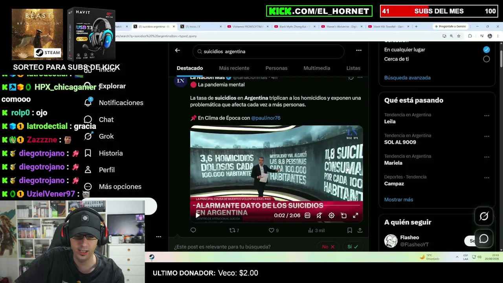Switch to the Listas tab
The image size is (503, 283).
353,68
